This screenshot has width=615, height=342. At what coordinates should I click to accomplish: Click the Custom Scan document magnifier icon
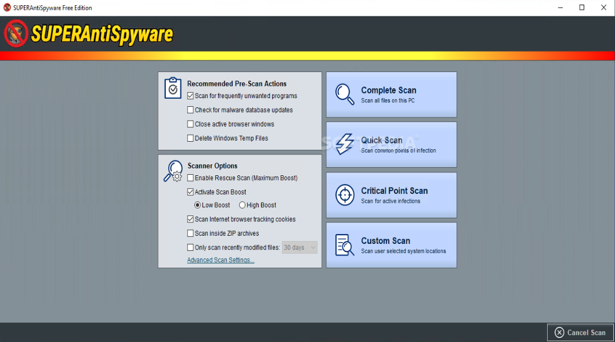point(345,245)
